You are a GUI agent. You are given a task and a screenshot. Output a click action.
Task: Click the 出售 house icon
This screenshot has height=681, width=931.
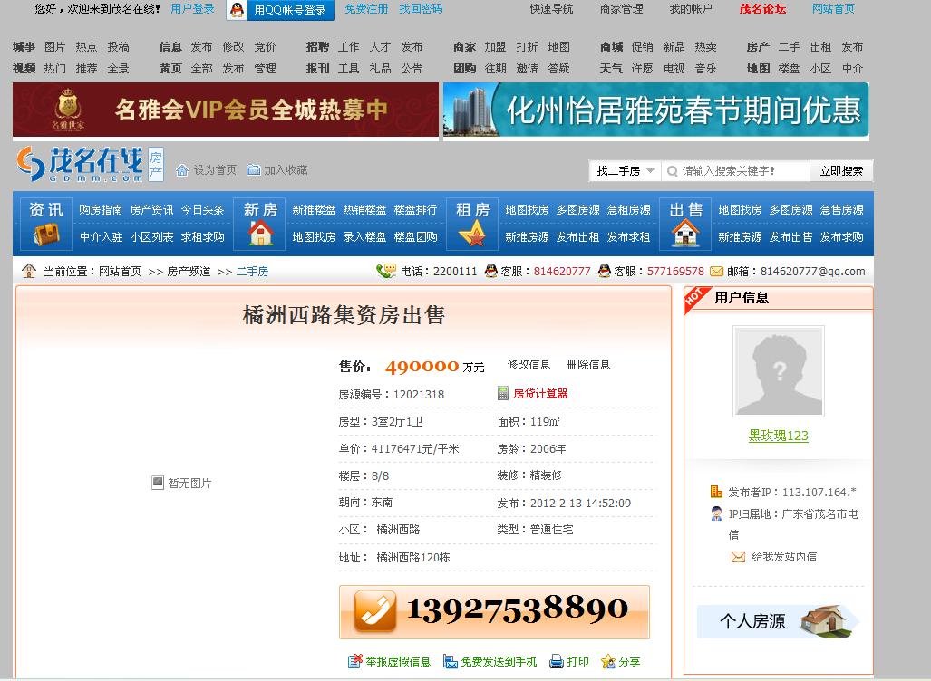coord(685,235)
